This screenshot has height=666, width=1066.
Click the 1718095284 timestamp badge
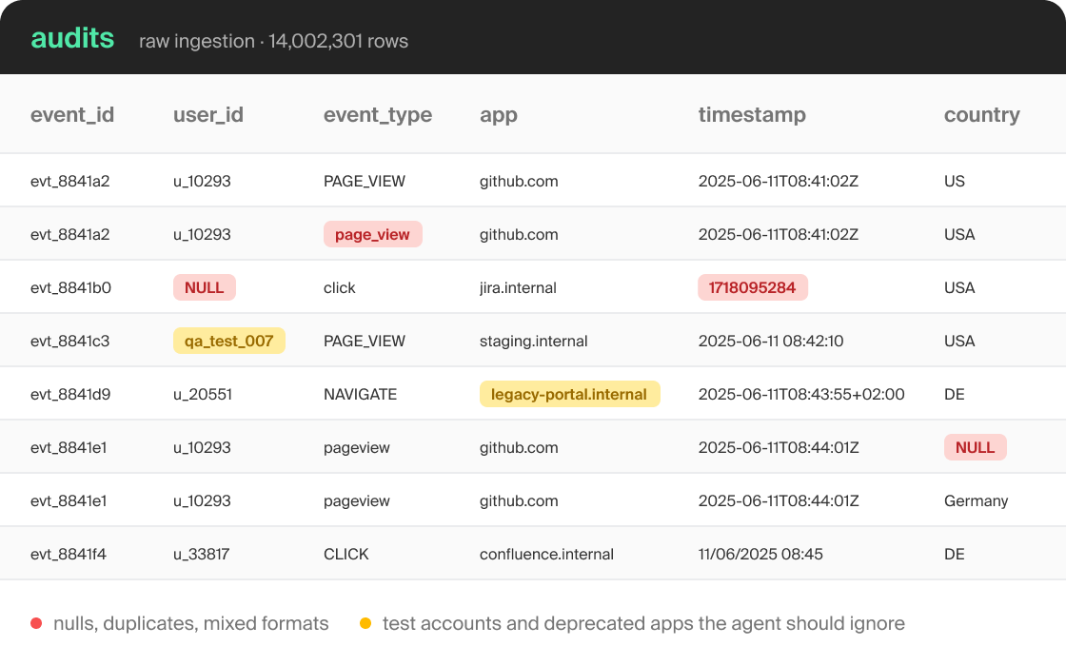tap(753, 287)
